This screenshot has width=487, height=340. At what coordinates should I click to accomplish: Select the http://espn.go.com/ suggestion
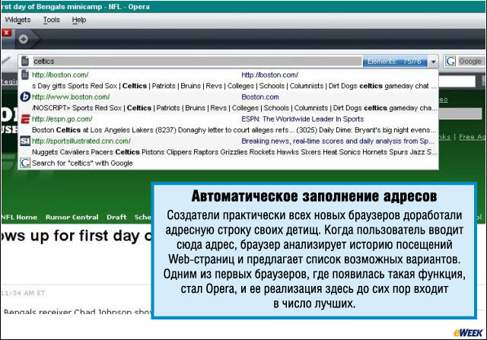228,124
